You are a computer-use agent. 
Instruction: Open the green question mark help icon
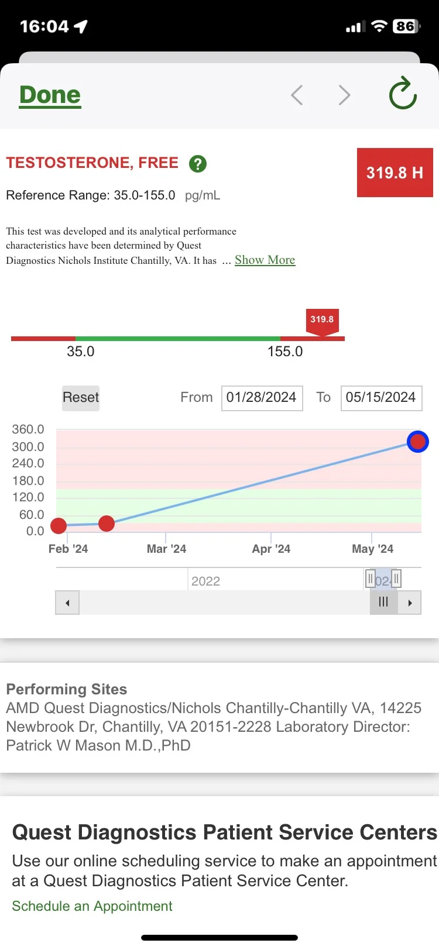198,164
